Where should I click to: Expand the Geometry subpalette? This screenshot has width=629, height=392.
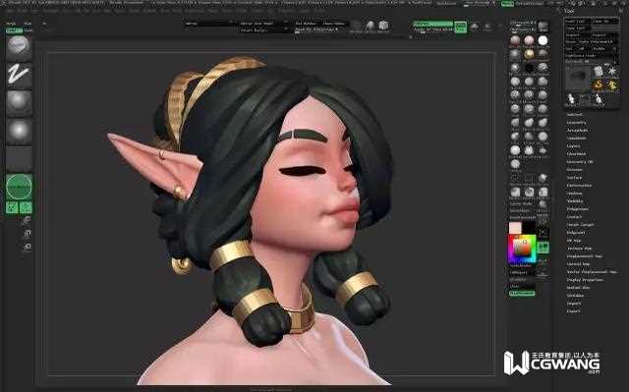tap(577, 123)
